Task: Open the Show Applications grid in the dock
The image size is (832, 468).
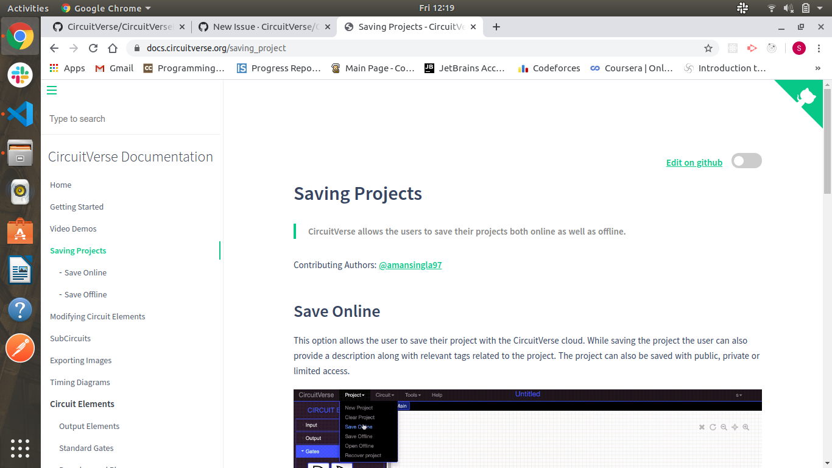Action: [x=20, y=448]
